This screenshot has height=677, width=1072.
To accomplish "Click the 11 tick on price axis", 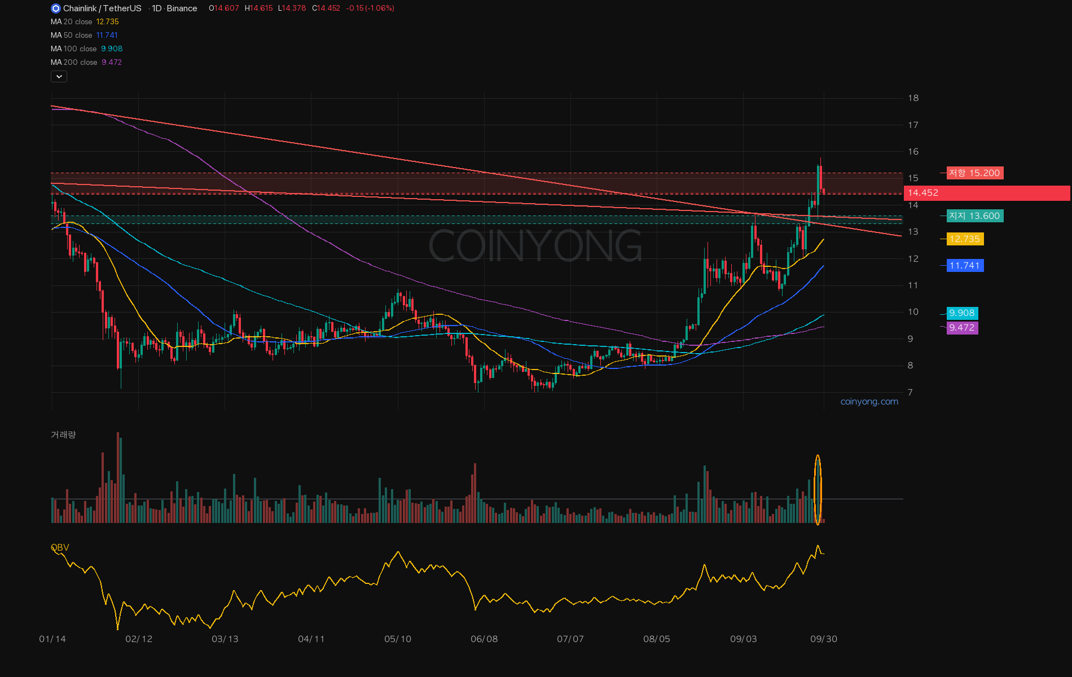I will tap(913, 285).
